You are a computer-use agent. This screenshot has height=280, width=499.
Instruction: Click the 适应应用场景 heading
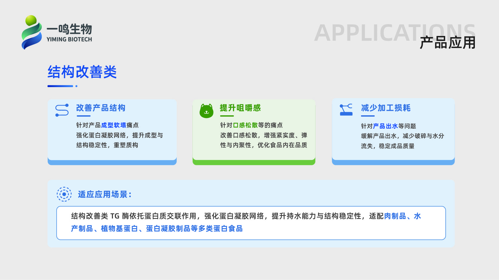pyautogui.click(x=105, y=194)
